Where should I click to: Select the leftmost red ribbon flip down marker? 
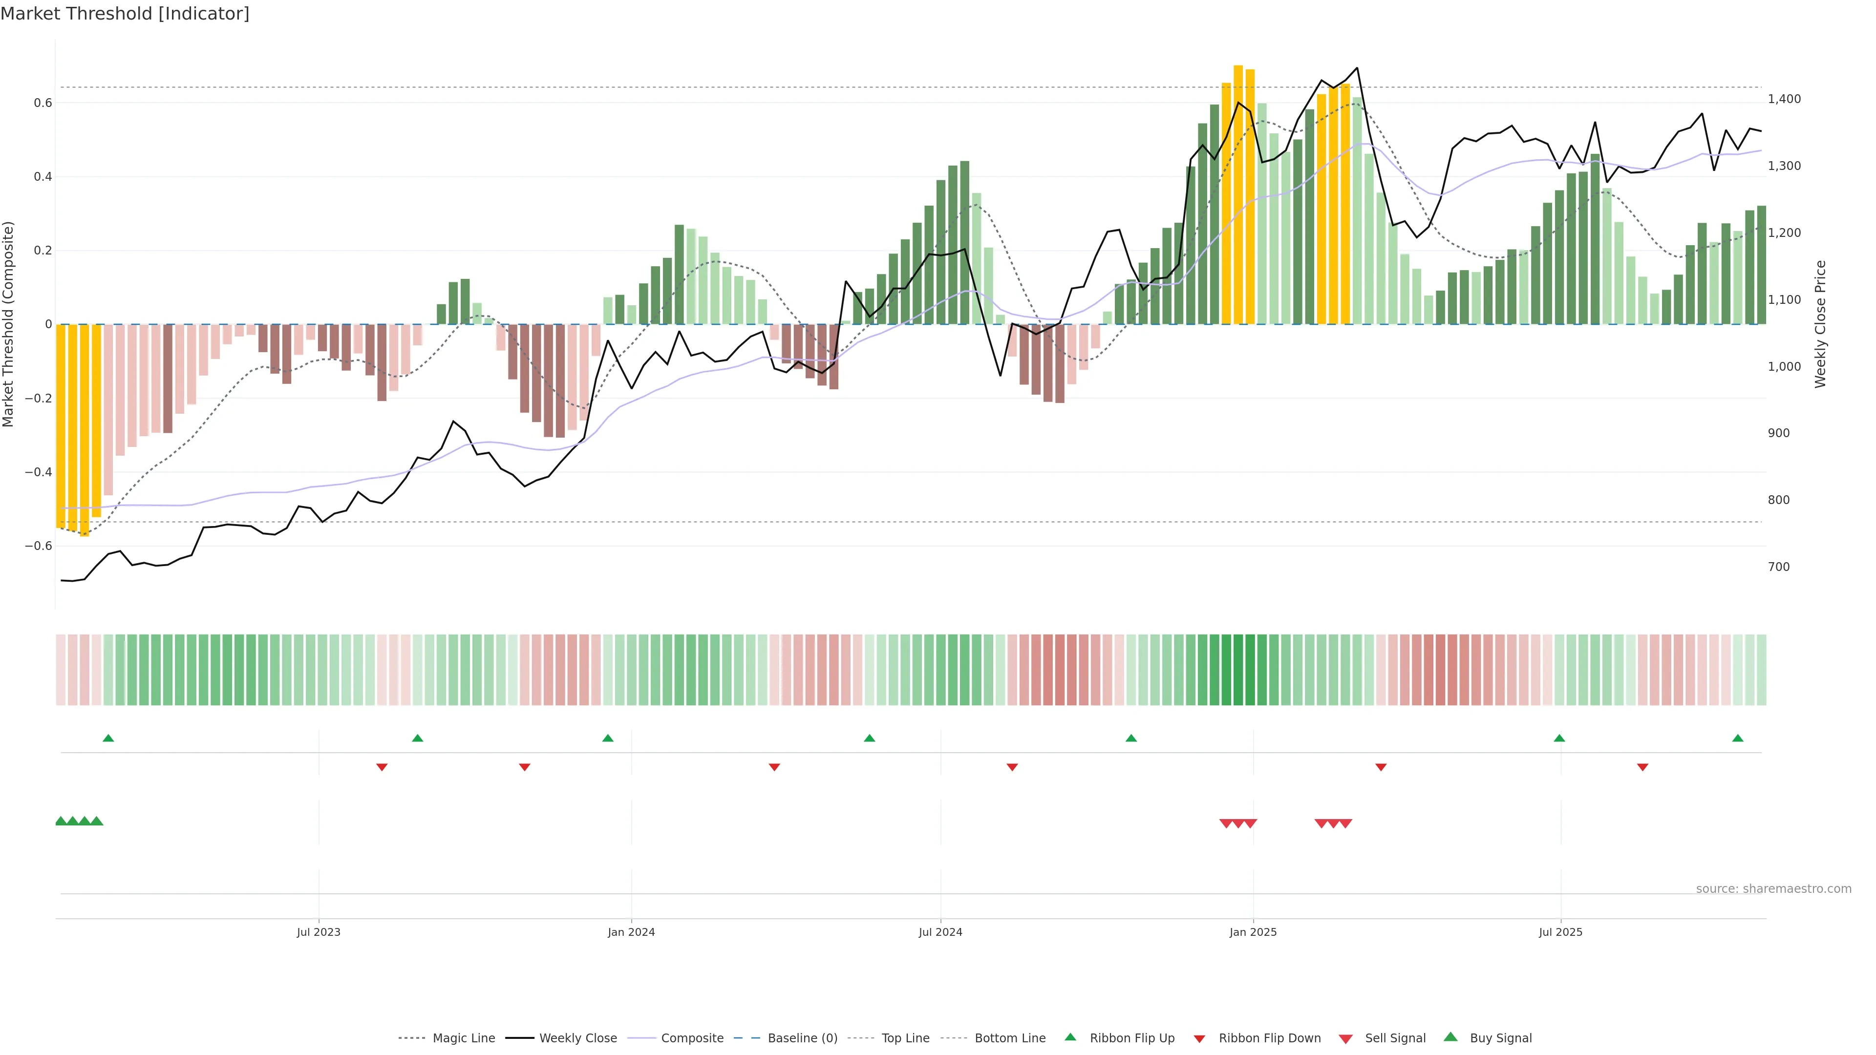coord(382,767)
